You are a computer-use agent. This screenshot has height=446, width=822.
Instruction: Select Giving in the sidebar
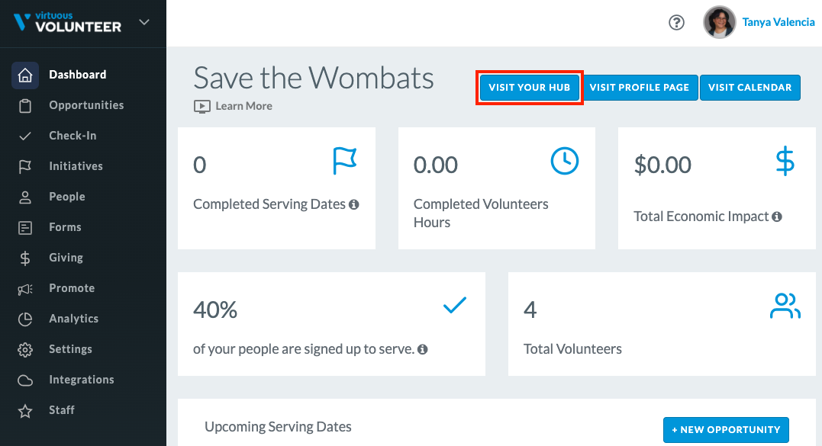coord(66,258)
